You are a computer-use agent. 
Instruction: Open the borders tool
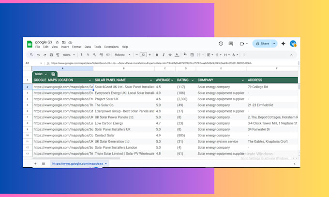[192, 55]
